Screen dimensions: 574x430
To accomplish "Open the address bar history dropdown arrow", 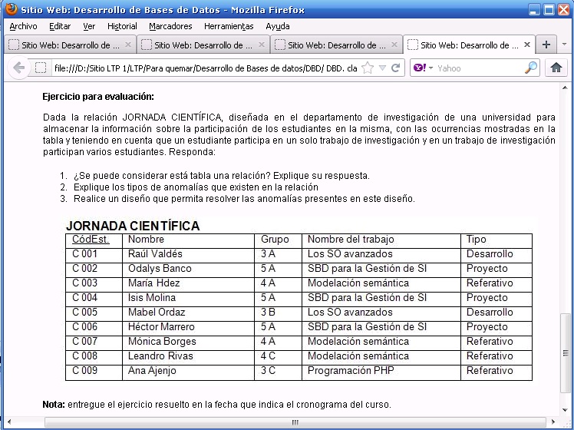I will 383,68.
